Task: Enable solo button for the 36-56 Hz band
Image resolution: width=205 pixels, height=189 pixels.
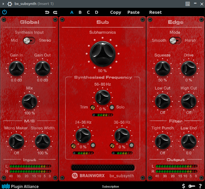Action: pyautogui.click(x=132, y=145)
